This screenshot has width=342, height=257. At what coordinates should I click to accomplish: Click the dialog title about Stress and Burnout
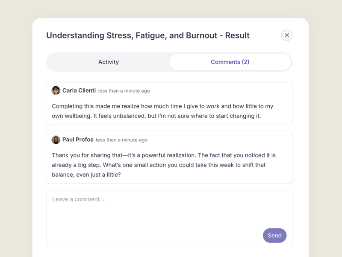click(x=147, y=35)
